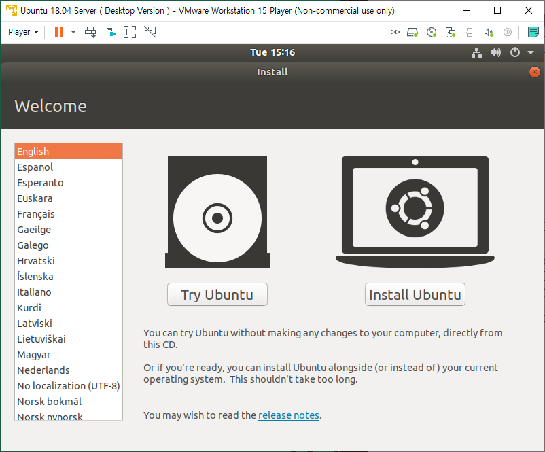This screenshot has height=452, width=545.
Task: Click the network adapter device icon
Action: tap(451, 33)
